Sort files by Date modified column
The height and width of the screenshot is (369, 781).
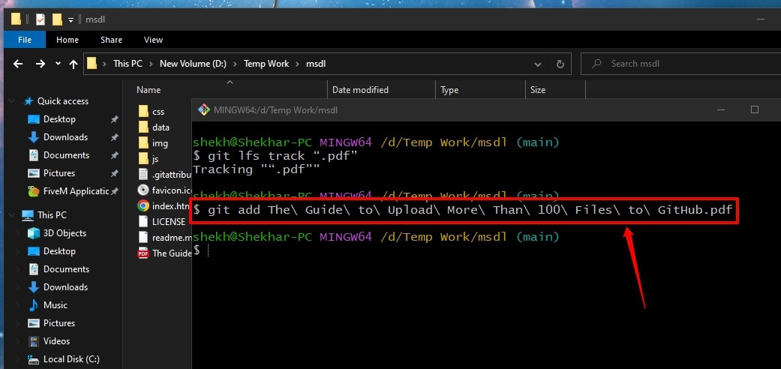(x=360, y=90)
